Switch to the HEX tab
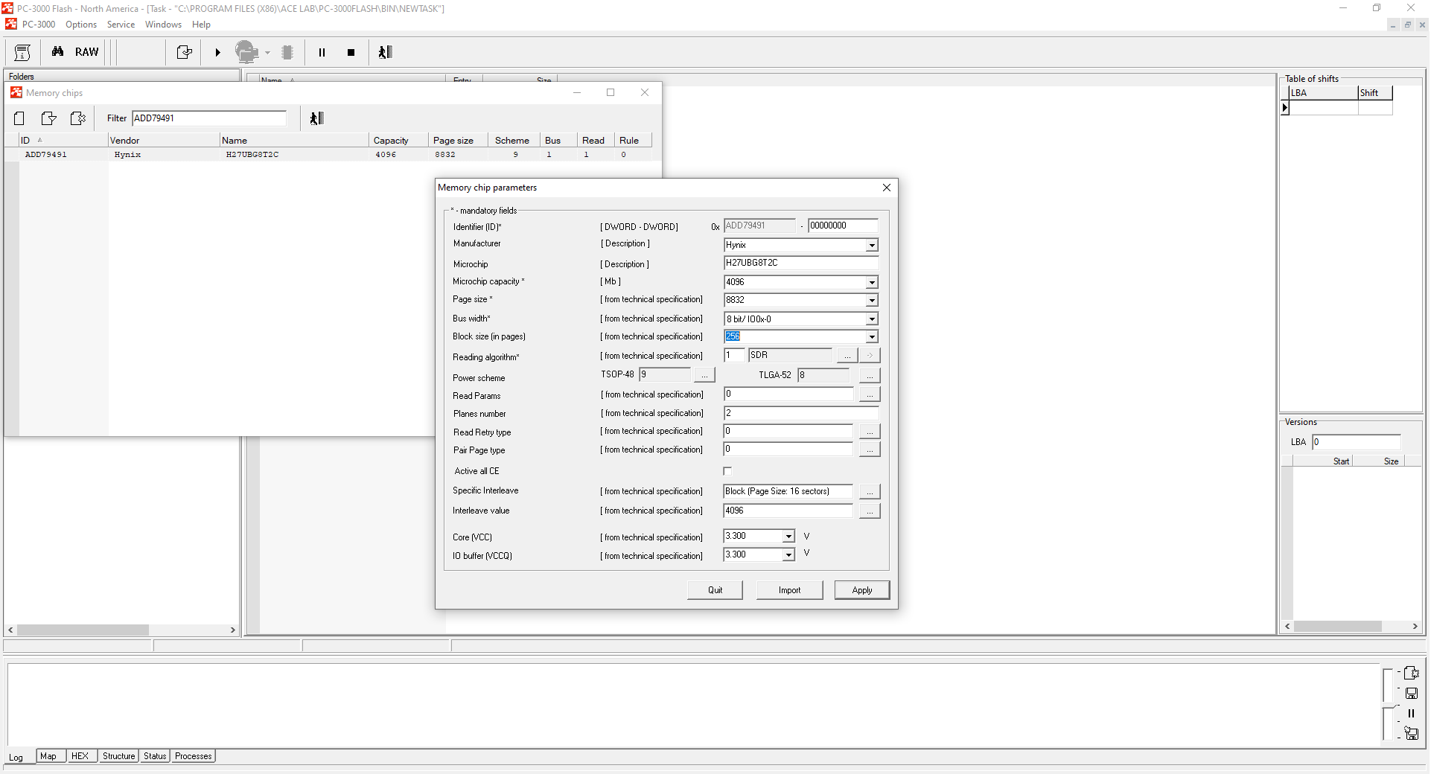This screenshot has height=774, width=1431. click(80, 756)
